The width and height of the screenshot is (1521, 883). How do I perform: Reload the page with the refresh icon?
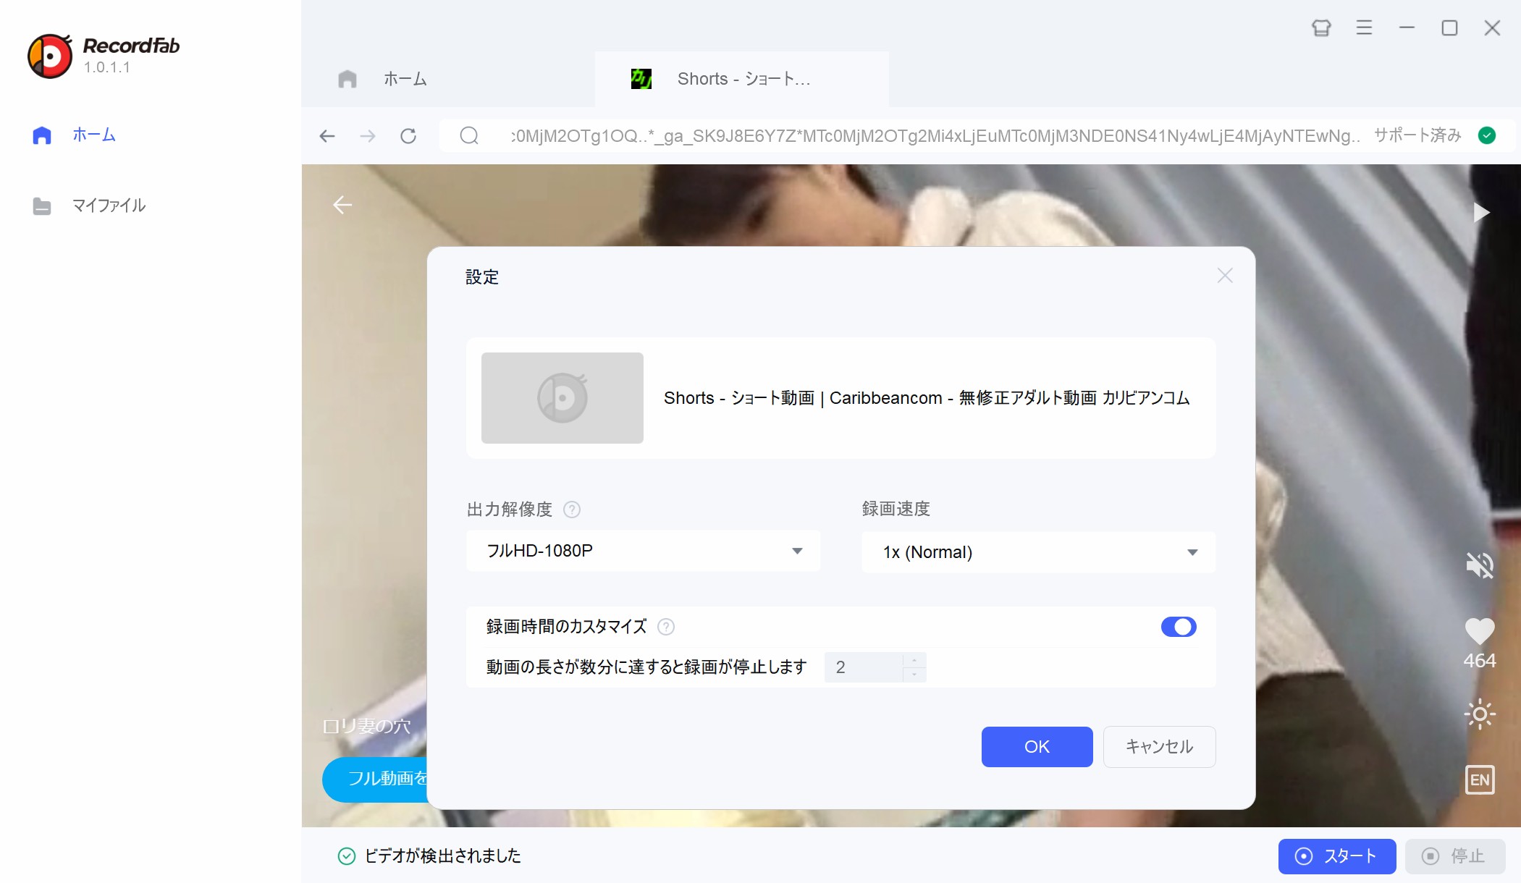(x=408, y=135)
